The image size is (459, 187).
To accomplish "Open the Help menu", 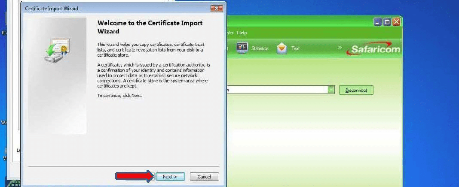I will (242, 33).
